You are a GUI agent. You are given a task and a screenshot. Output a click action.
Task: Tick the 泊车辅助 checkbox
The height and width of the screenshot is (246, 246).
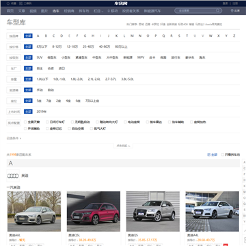click(x=169, y=122)
